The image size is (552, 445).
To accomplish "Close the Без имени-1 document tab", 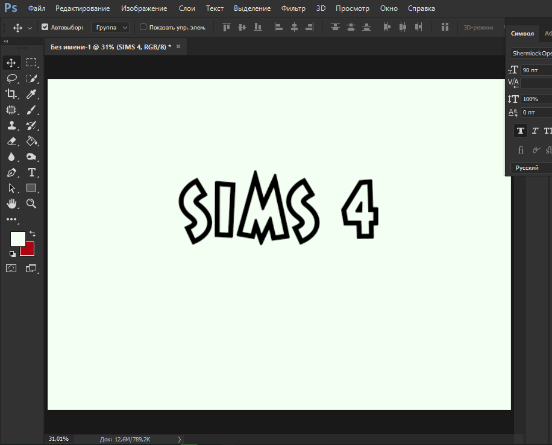I will click(x=178, y=46).
